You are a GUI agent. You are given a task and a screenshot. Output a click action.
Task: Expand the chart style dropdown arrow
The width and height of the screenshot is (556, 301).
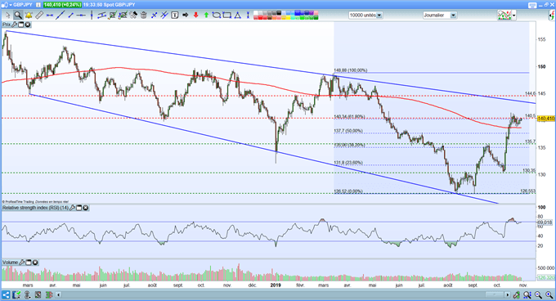click(513, 16)
